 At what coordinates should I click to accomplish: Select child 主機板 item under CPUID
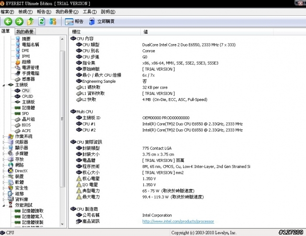pos(28,102)
